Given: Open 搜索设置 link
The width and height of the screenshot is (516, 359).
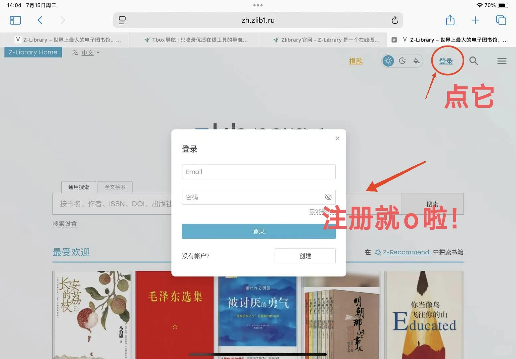Looking at the screenshot, I should coord(65,224).
